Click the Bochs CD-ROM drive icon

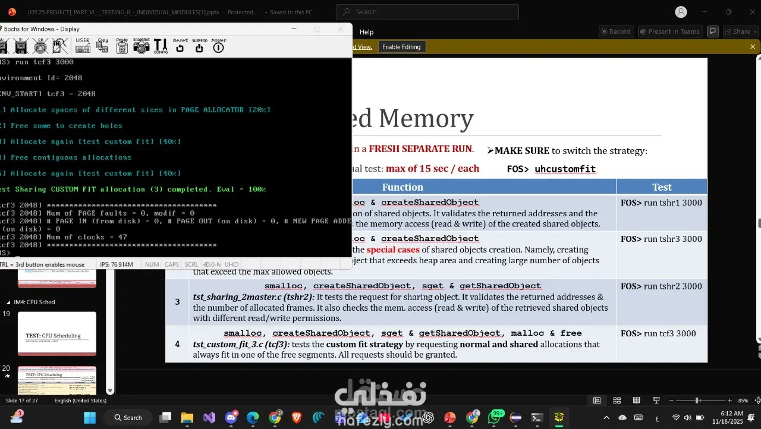click(x=40, y=46)
